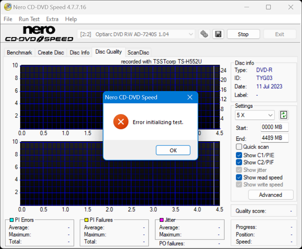This screenshot has height=249, width=302.
Task: Toggle Show jitter checkbox
Action: 239,170
